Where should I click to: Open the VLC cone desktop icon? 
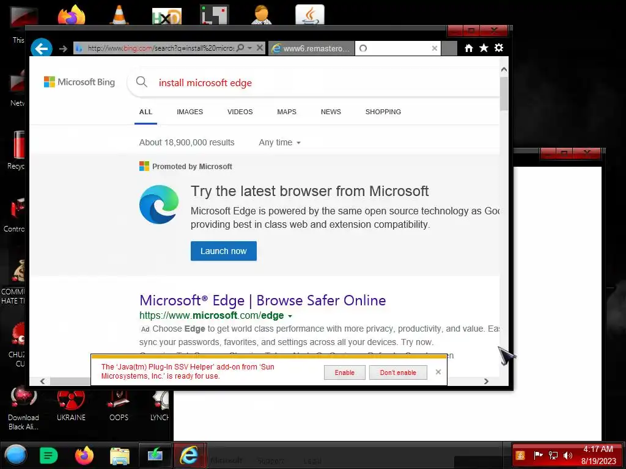point(119,15)
